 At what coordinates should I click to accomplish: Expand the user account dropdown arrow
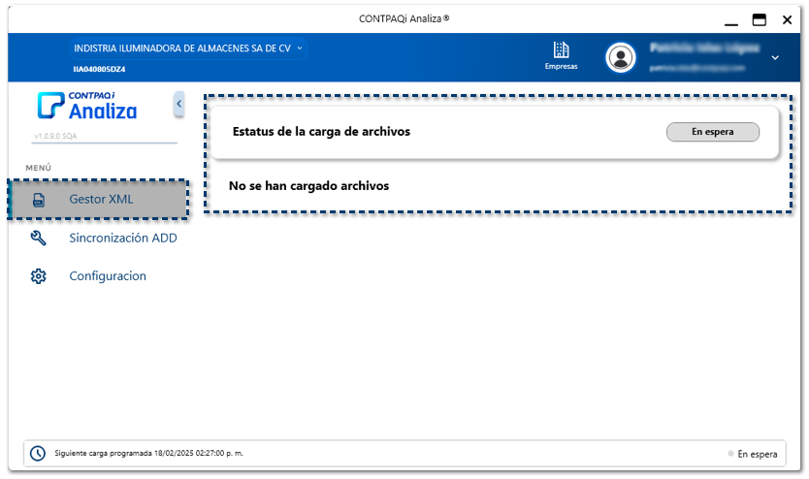[775, 58]
